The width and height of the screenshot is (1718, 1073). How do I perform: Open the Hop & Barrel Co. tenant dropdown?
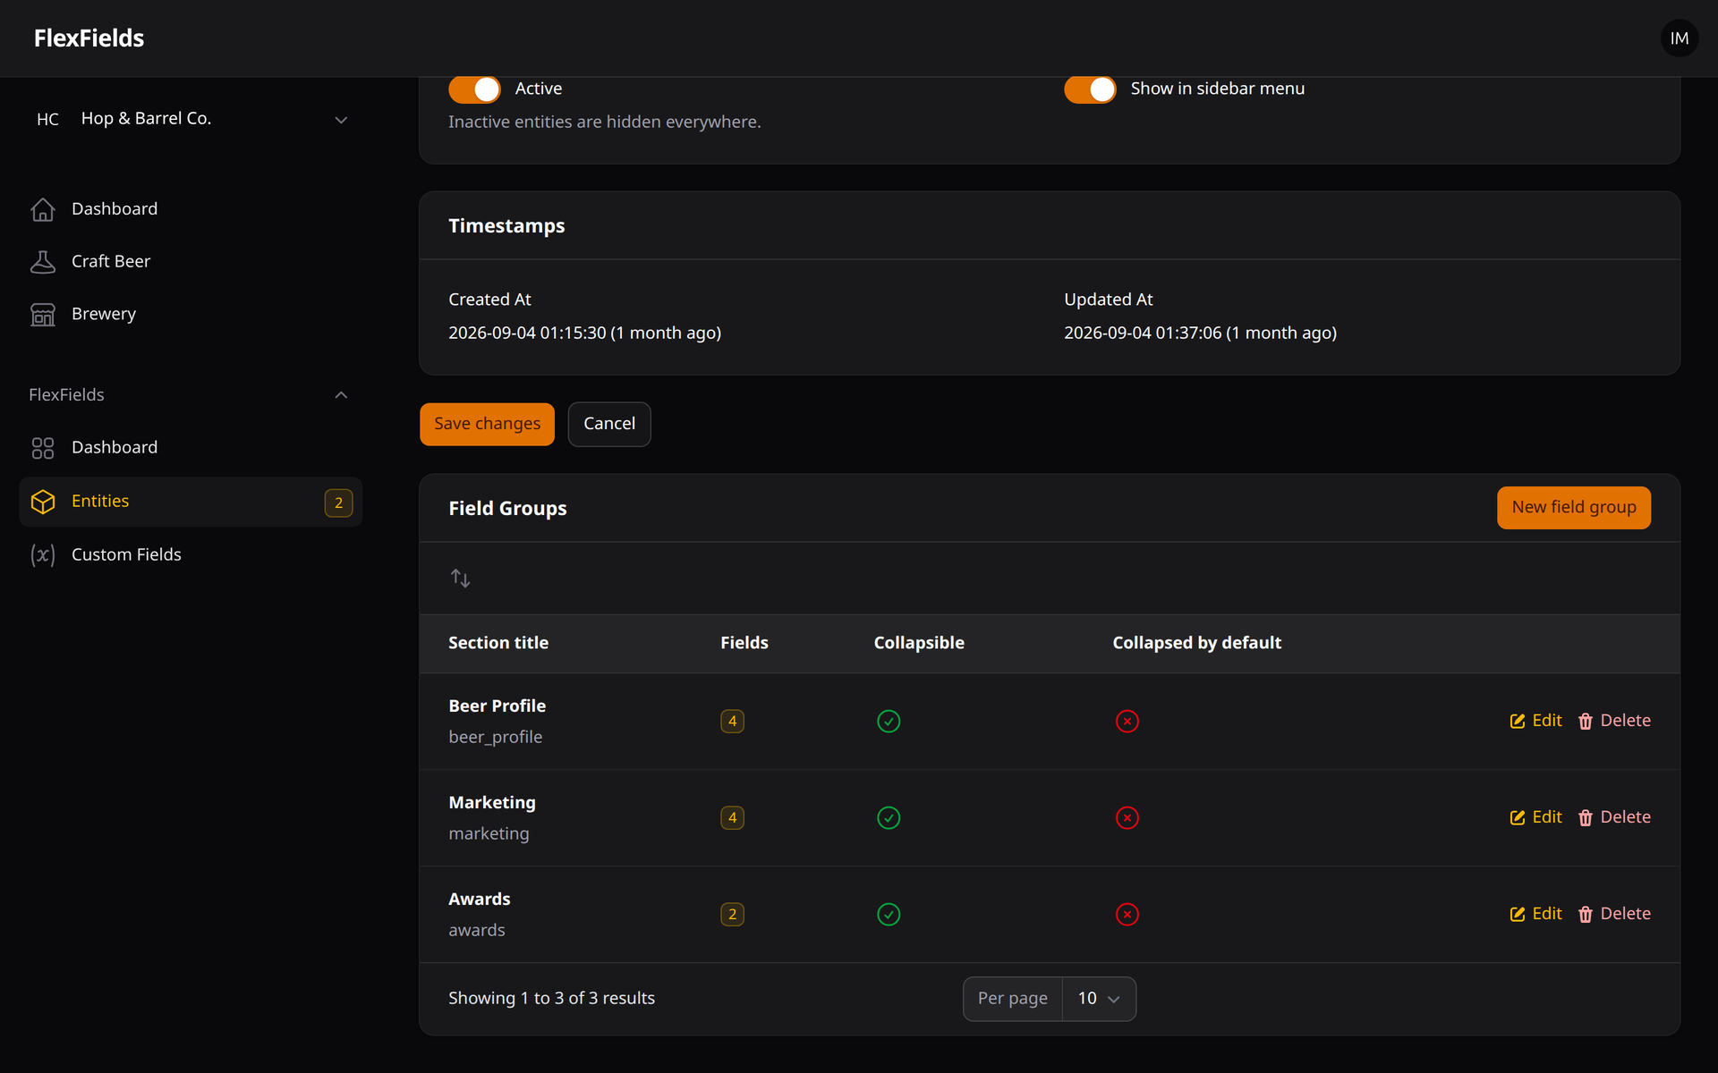click(x=191, y=119)
